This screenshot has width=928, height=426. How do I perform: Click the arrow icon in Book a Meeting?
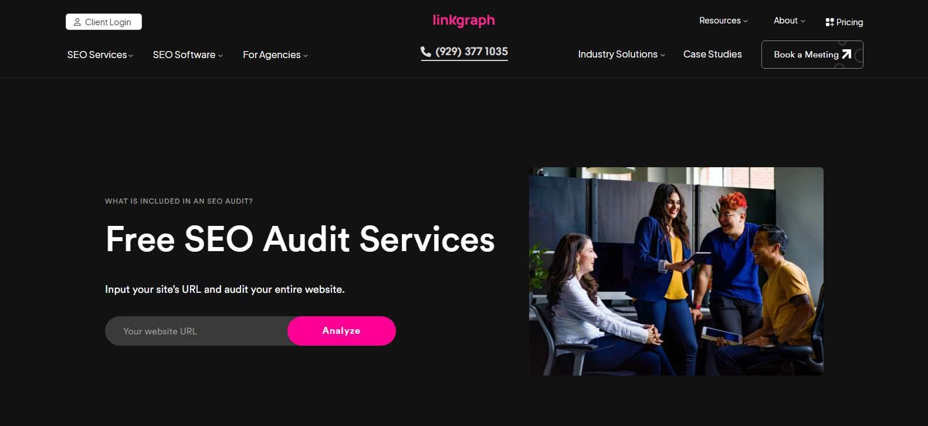(x=846, y=54)
